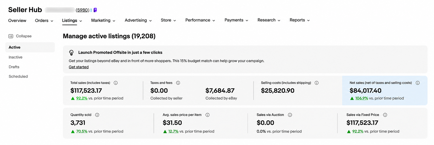Click the $84,017.40 net sales value
Image resolution: width=434 pixels, height=145 pixels.
click(x=365, y=91)
